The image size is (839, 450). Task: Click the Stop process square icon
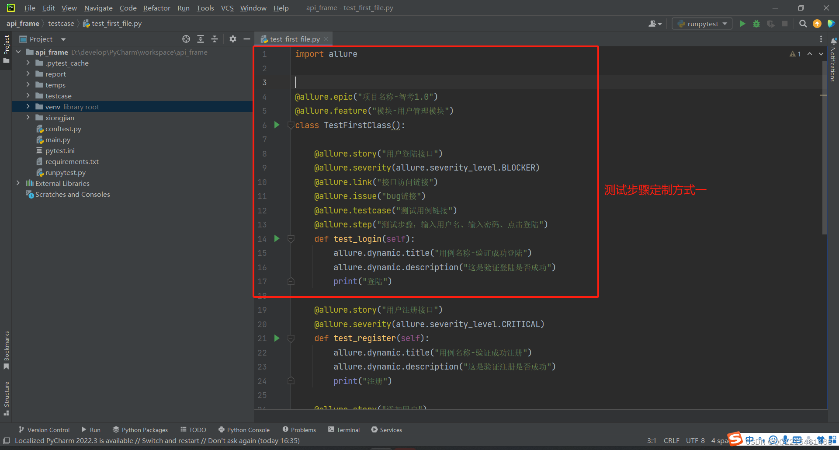click(x=785, y=24)
